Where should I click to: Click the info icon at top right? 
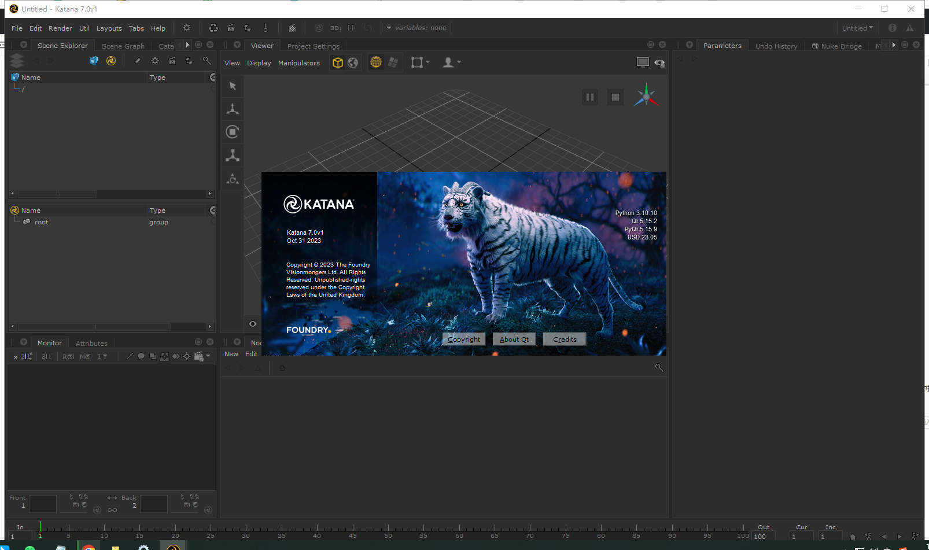(x=893, y=28)
